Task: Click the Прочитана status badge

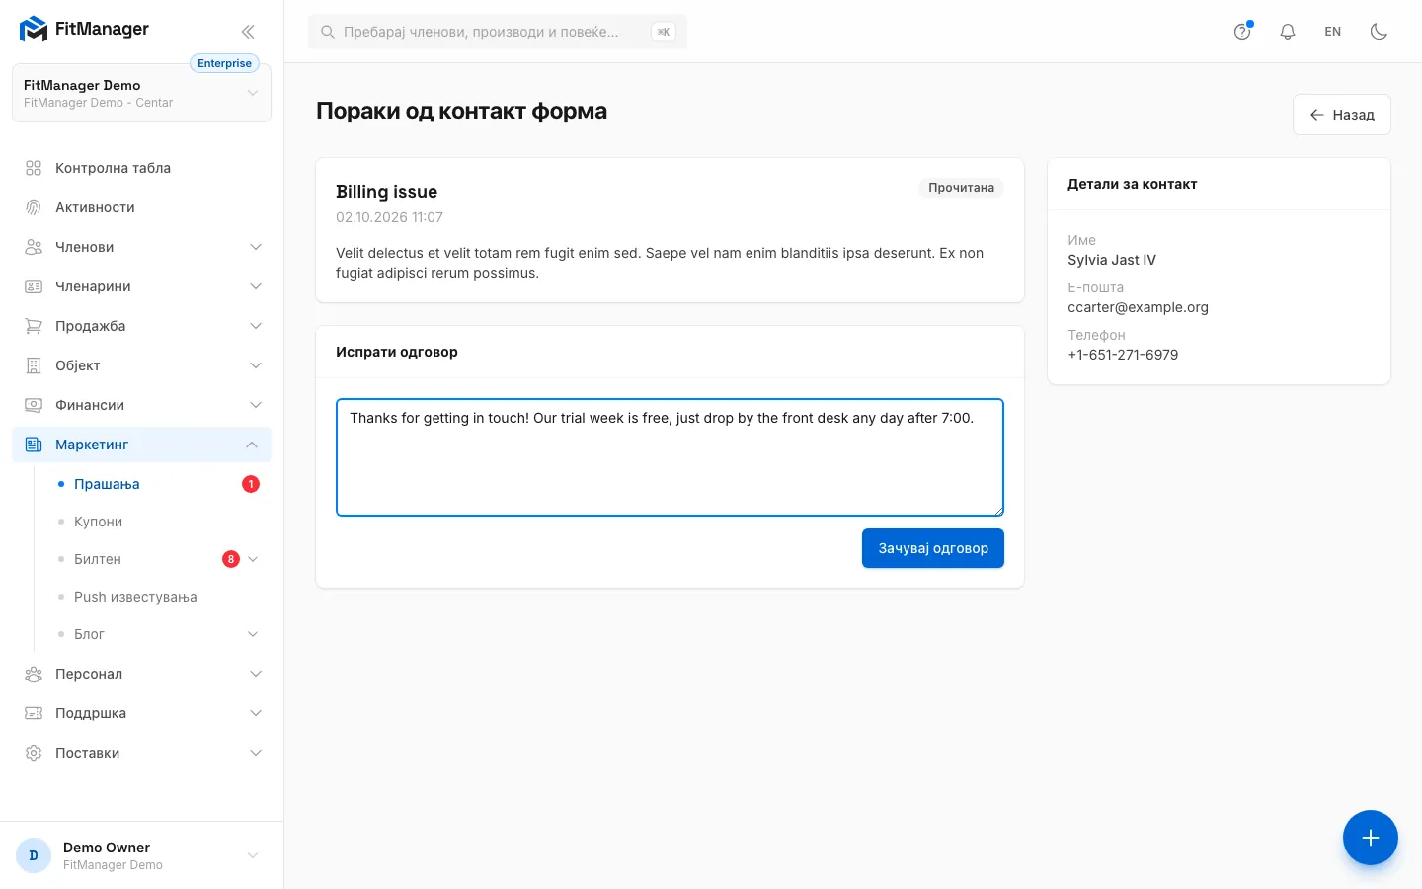Action: tap(961, 188)
